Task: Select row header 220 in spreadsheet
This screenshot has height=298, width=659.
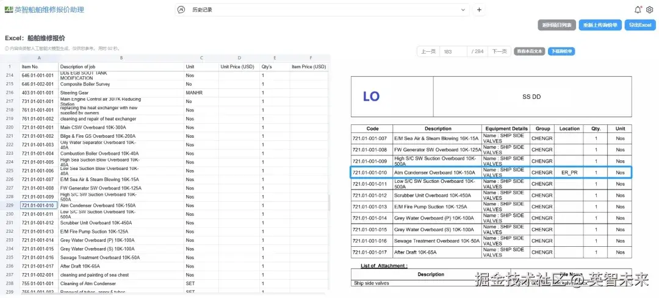Action: (x=10, y=127)
